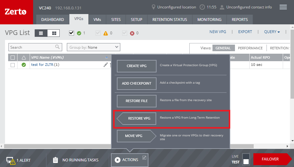
Task: Expand the QUERY dropdown
Action: pyautogui.click(x=272, y=32)
